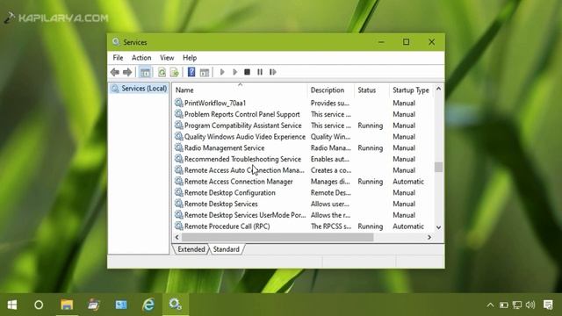Click the gear icon beside Radio Management Service

[178, 147]
